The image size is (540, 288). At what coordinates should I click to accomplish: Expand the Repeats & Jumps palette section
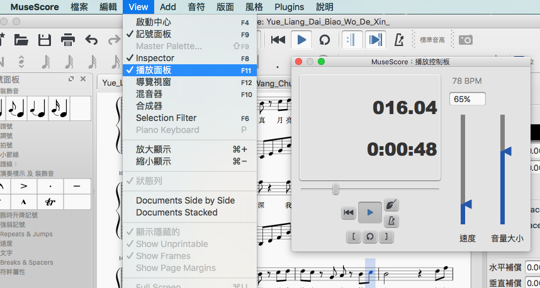coord(26,234)
